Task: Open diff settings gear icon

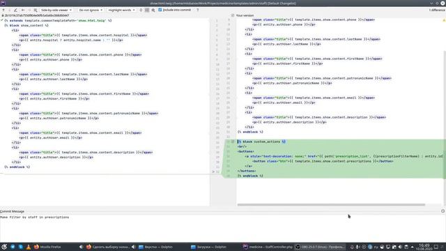Action: tap(153, 10)
